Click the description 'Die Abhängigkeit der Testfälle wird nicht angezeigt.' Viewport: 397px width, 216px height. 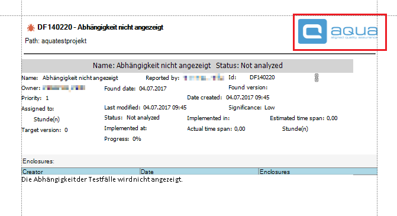tap(102, 179)
